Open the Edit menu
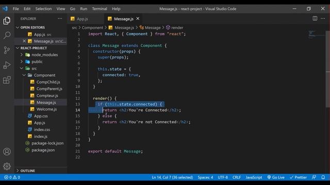Viewport: 330px width, 185px height. (x=27, y=9)
